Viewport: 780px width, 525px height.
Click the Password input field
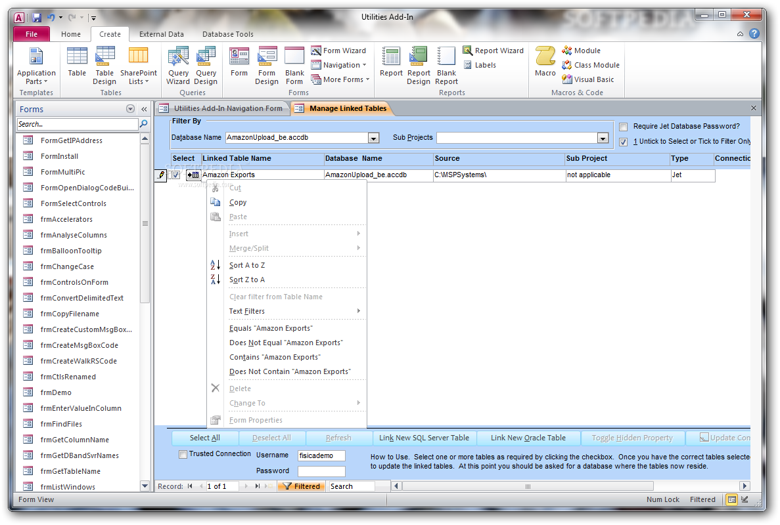pyautogui.click(x=321, y=471)
